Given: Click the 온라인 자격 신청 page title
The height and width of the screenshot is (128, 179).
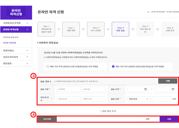Looking at the screenshot, I should coord(51,12).
